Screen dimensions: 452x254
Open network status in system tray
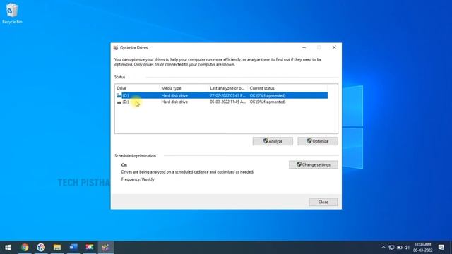click(x=391, y=248)
